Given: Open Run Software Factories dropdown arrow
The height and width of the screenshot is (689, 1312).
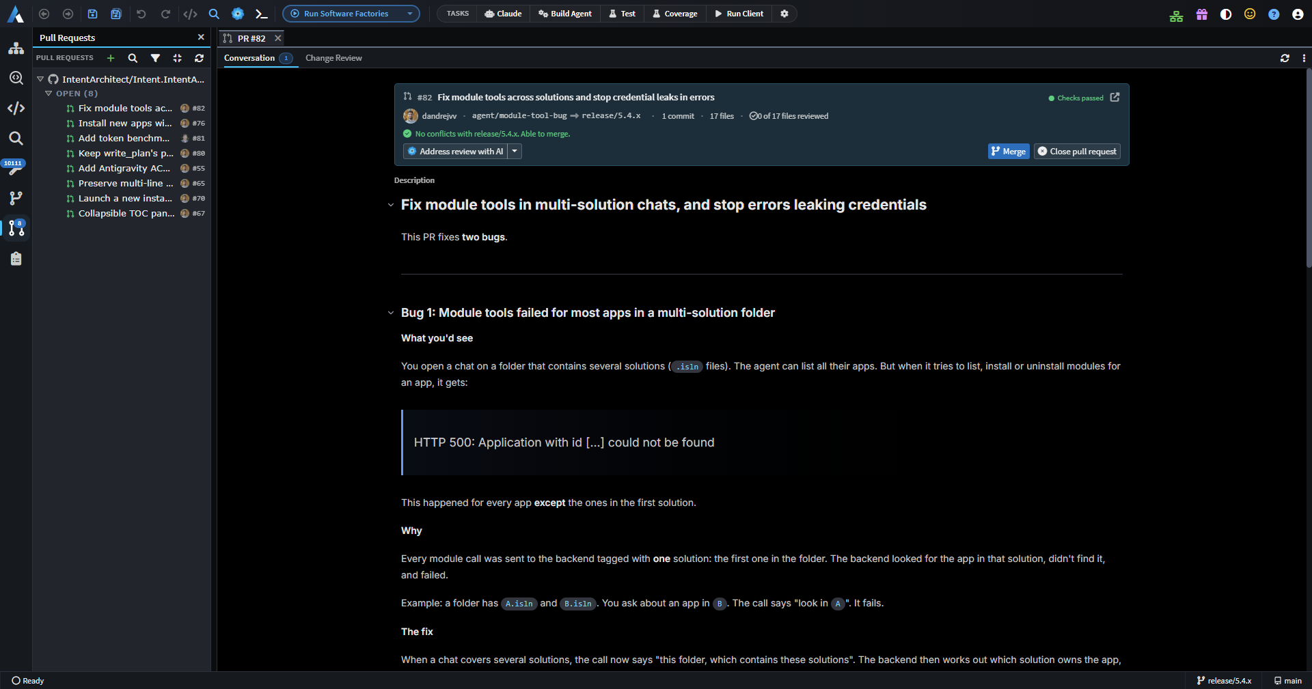Looking at the screenshot, I should click(x=410, y=14).
